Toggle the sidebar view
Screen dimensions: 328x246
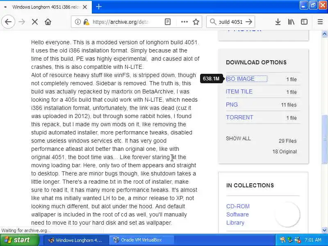pos(304,22)
